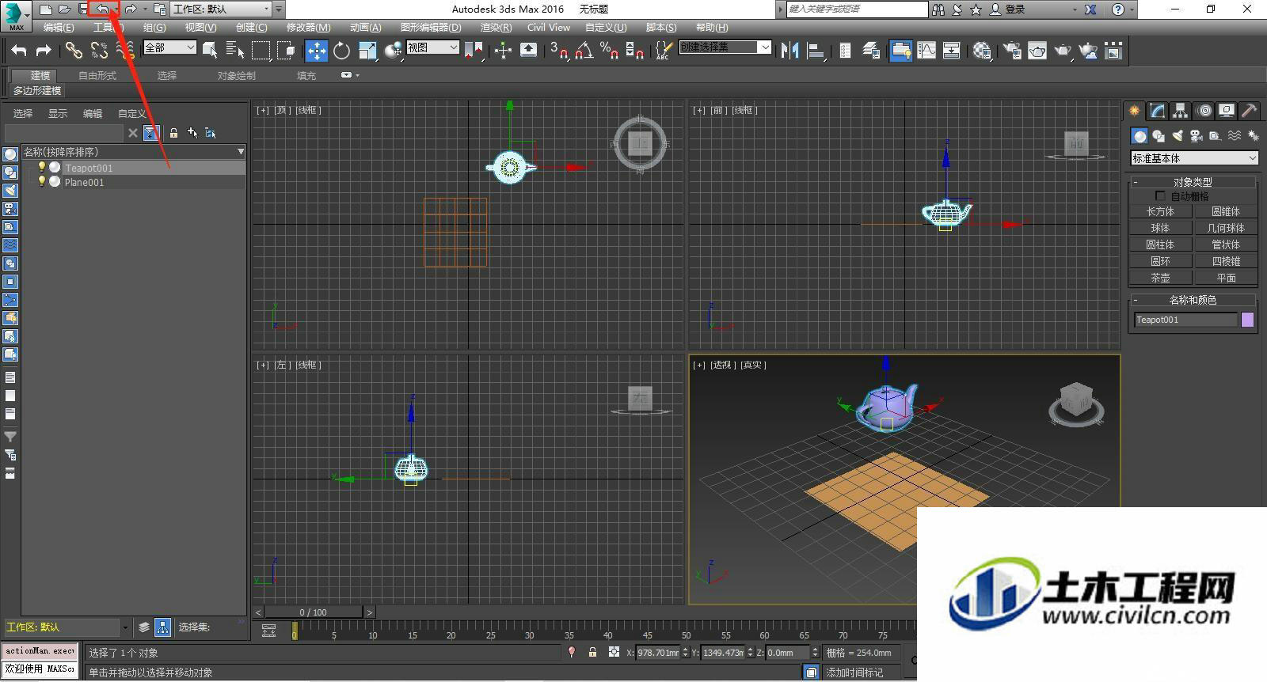Click the Select and Link chain icon
This screenshot has height=682, width=1267.
[x=74, y=51]
